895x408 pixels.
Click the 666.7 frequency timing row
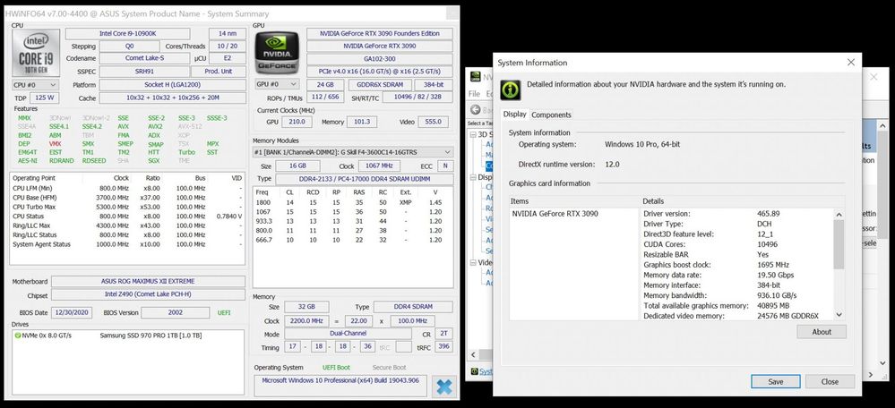pyautogui.click(x=353, y=240)
